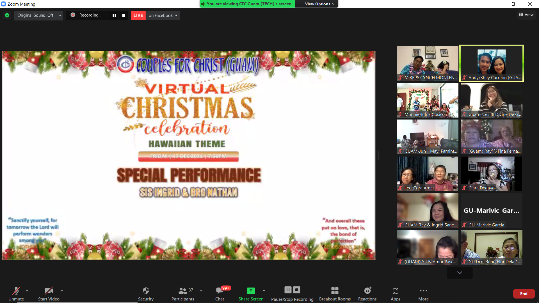Open Reactions menu
The width and height of the screenshot is (539, 303).
(x=367, y=294)
